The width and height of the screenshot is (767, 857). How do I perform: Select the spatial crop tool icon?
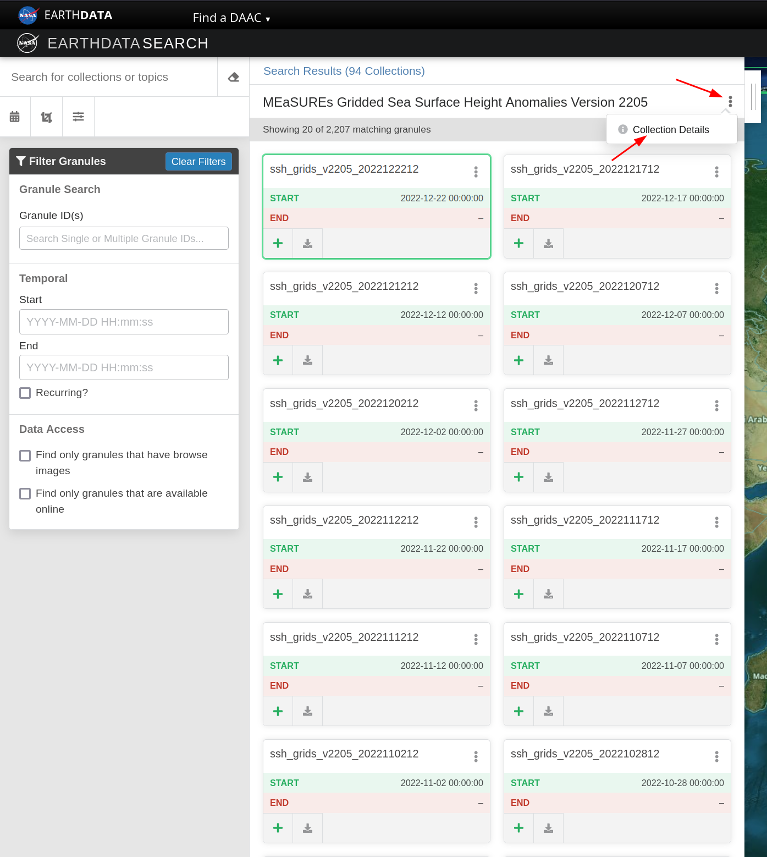(47, 117)
